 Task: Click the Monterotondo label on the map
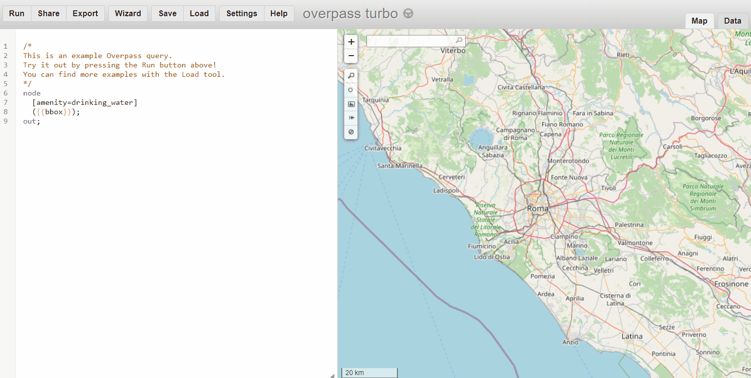point(568,161)
